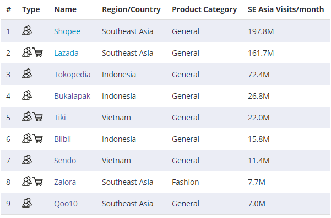
Task: Open the Tiki link
Action: [60, 118]
